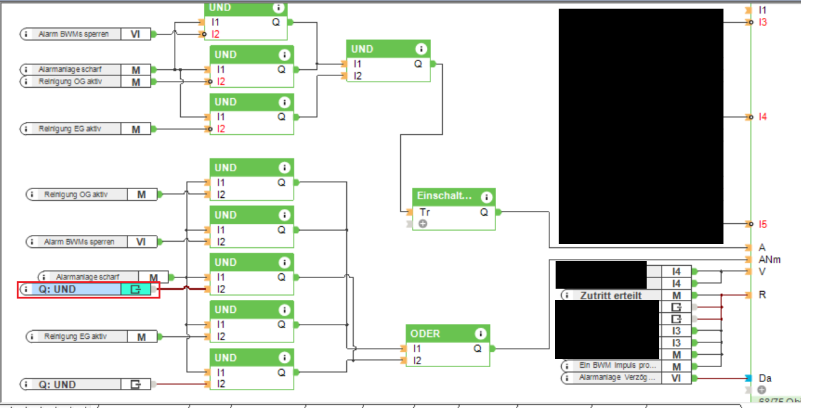Select the Einschalt... block title
This screenshot has height=408, width=817.
[445, 196]
